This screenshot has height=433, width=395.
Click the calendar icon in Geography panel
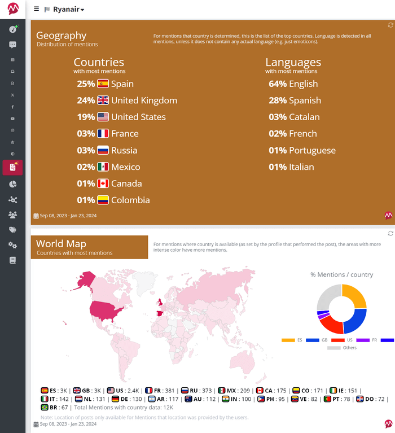[36, 216]
